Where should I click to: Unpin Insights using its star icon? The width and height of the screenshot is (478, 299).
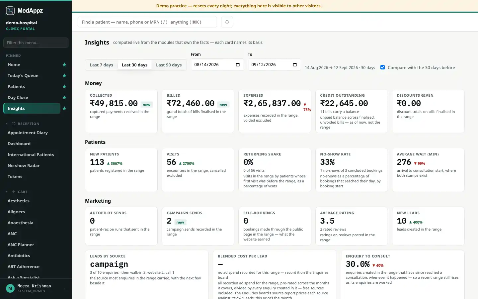64,108
